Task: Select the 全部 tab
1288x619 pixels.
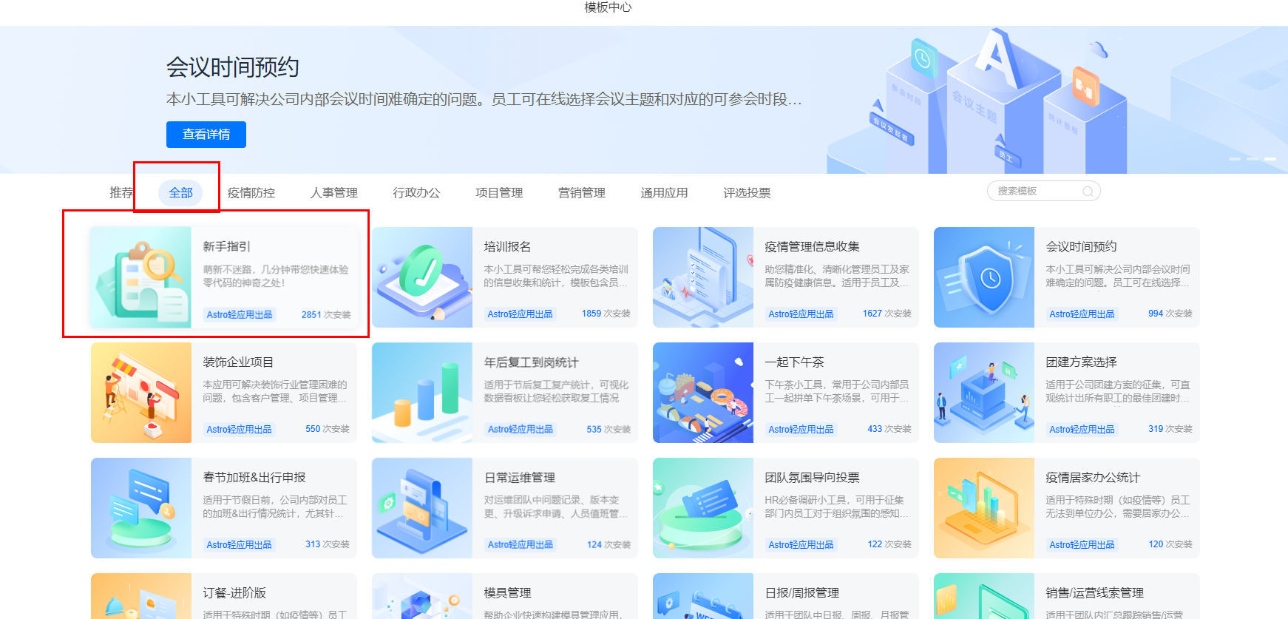Action: 180,193
